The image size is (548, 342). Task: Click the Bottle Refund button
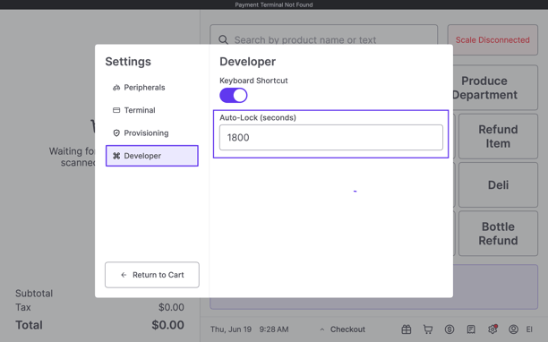[x=498, y=234]
